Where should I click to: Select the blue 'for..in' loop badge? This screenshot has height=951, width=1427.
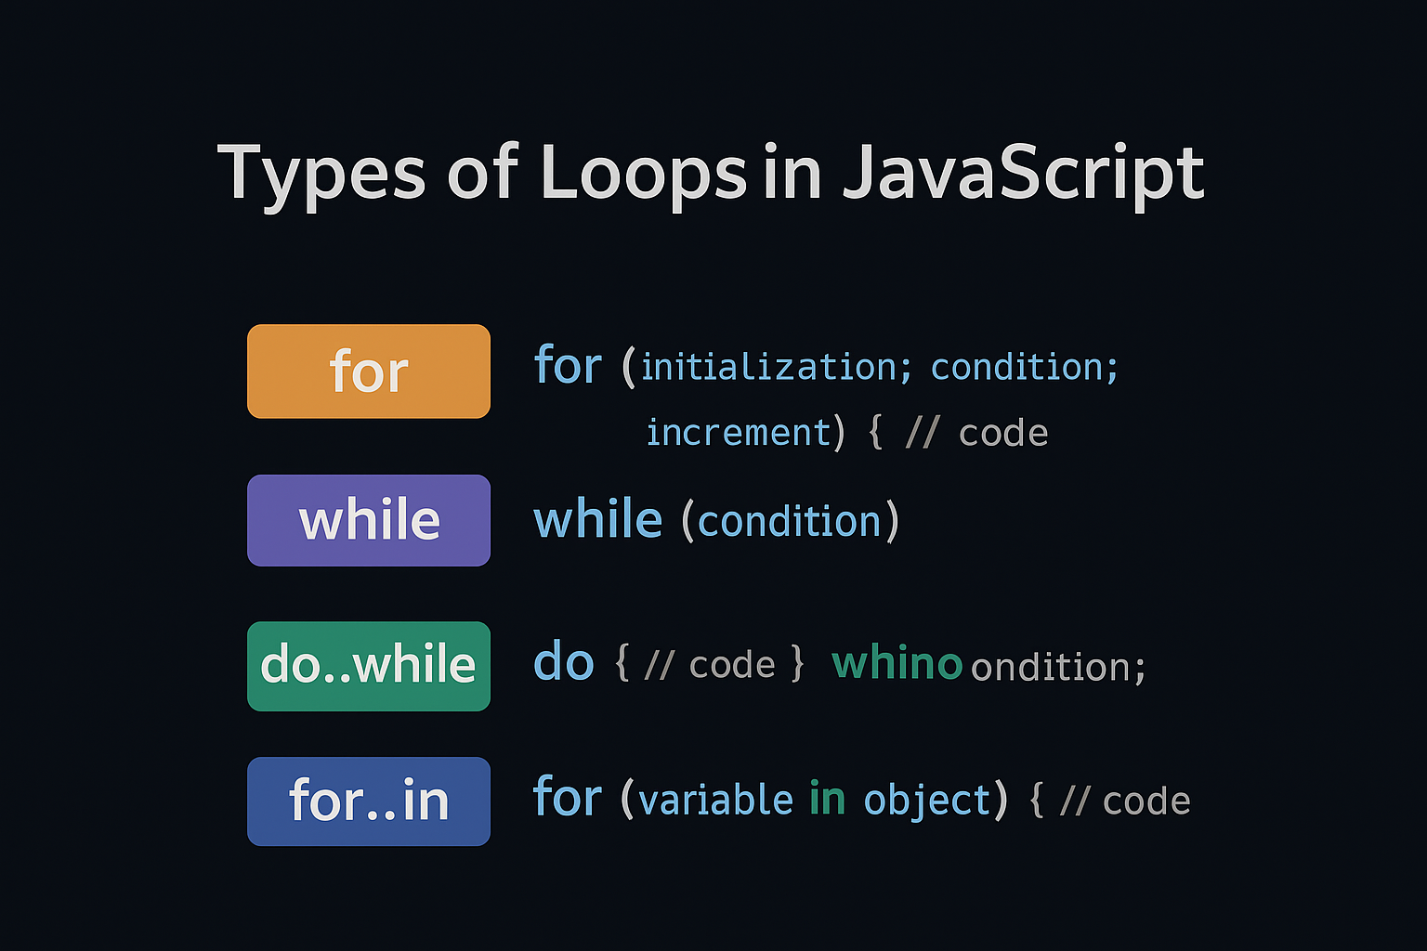pyautogui.click(x=368, y=801)
